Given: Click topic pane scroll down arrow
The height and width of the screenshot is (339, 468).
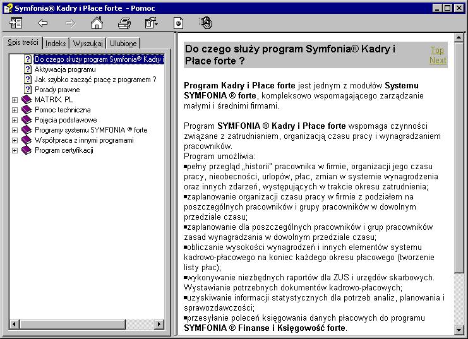Looking at the screenshot, I should pos(459,330).
